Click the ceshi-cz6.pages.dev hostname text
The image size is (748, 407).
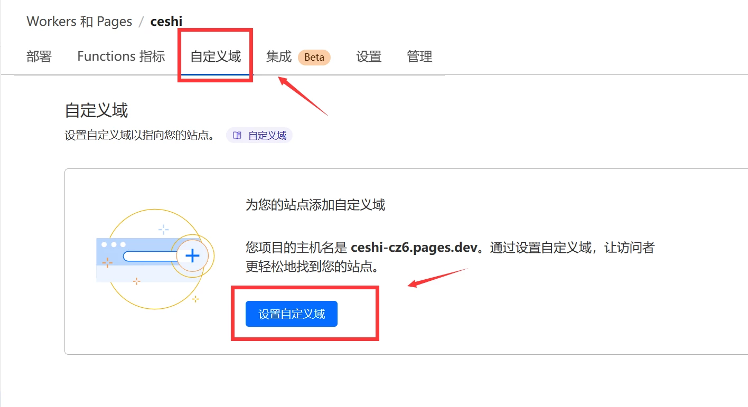tap(414, 248)
